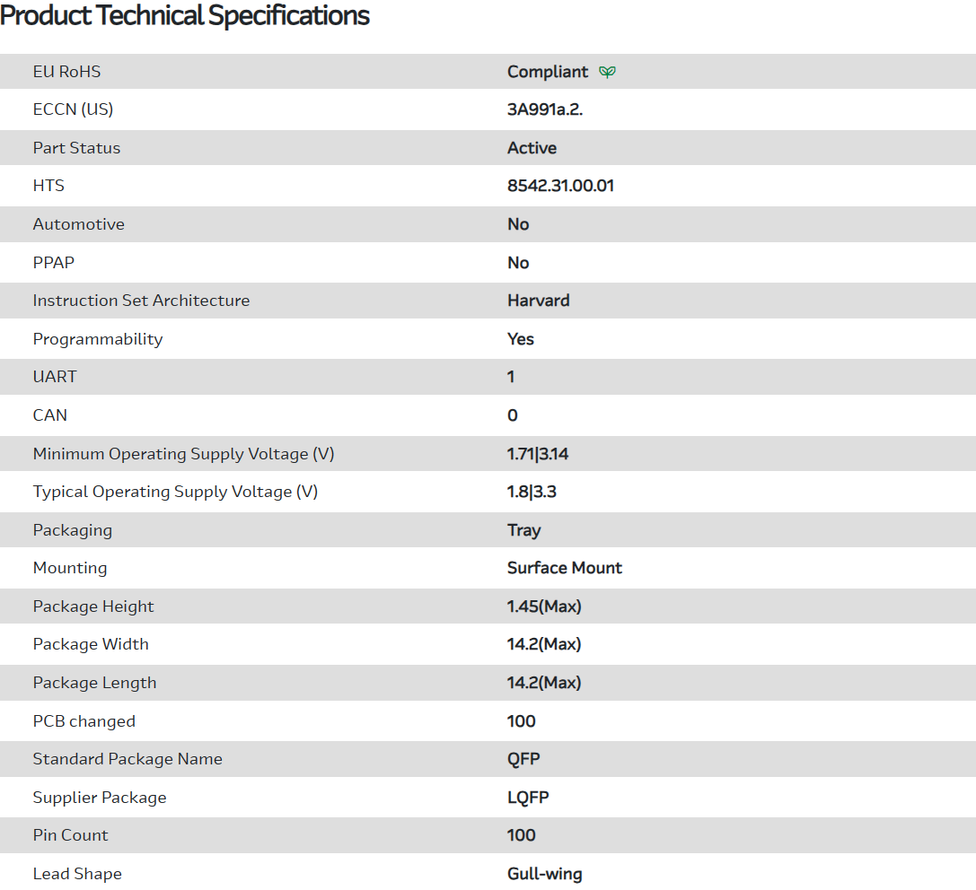The height and width of the screenshot is (890, 976).
Task: Click the Compliant value text
Action: point(548,72)
